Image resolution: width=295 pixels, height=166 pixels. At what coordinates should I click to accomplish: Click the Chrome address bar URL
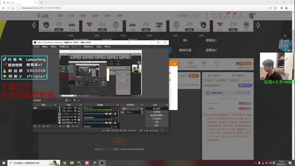(41, 8)
